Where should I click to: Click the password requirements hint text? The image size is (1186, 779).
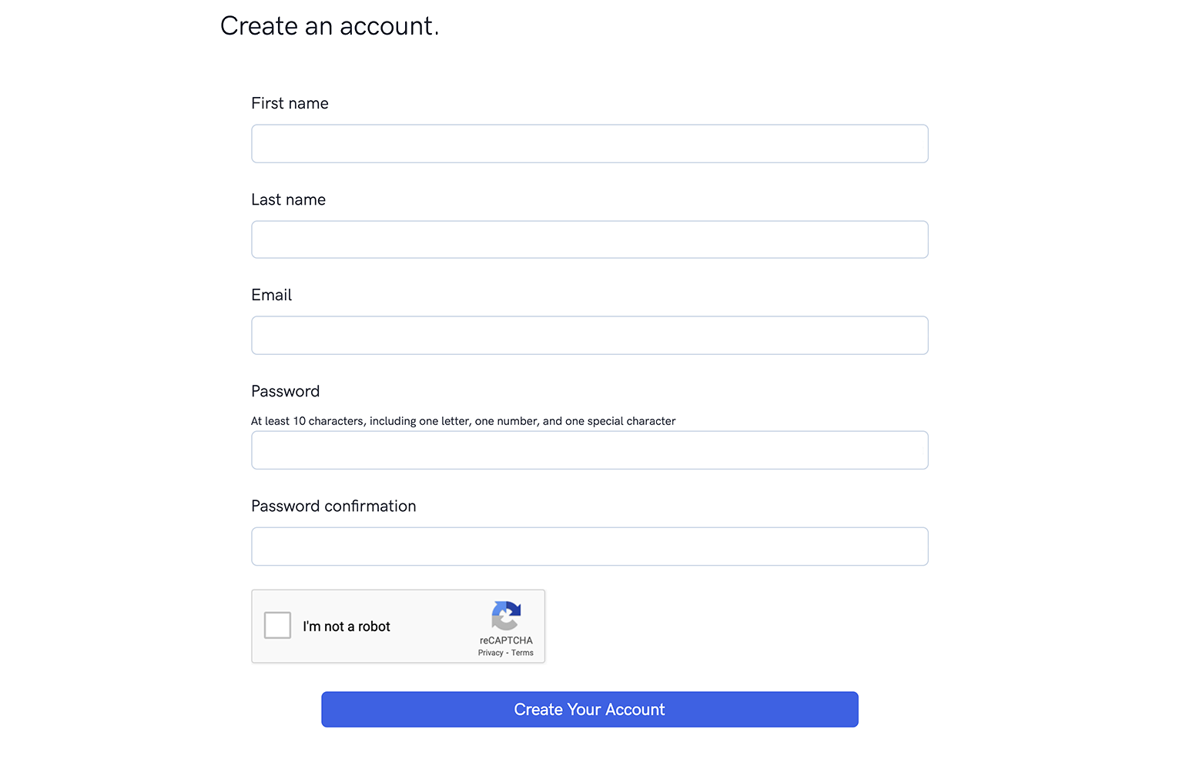463,421
